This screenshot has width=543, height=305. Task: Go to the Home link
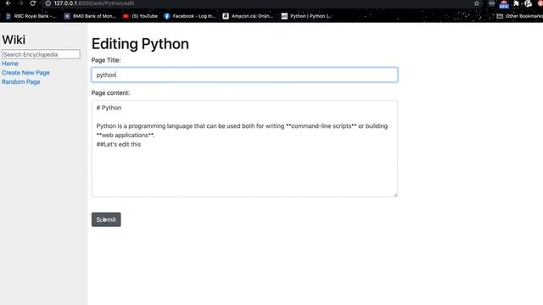10,64
